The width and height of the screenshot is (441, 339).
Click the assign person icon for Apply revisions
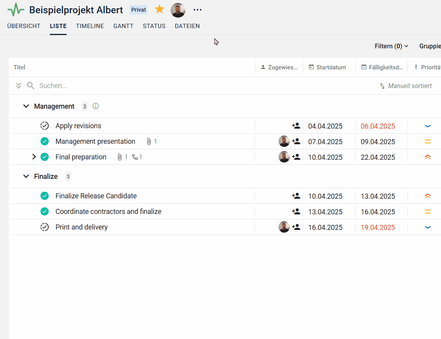tap(296, 126)
